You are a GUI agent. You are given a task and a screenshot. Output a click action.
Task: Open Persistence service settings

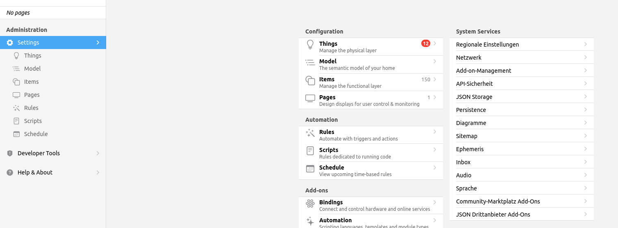[471, 110]
